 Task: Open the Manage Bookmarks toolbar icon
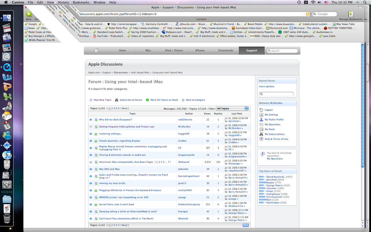click(x=350, y=14)
